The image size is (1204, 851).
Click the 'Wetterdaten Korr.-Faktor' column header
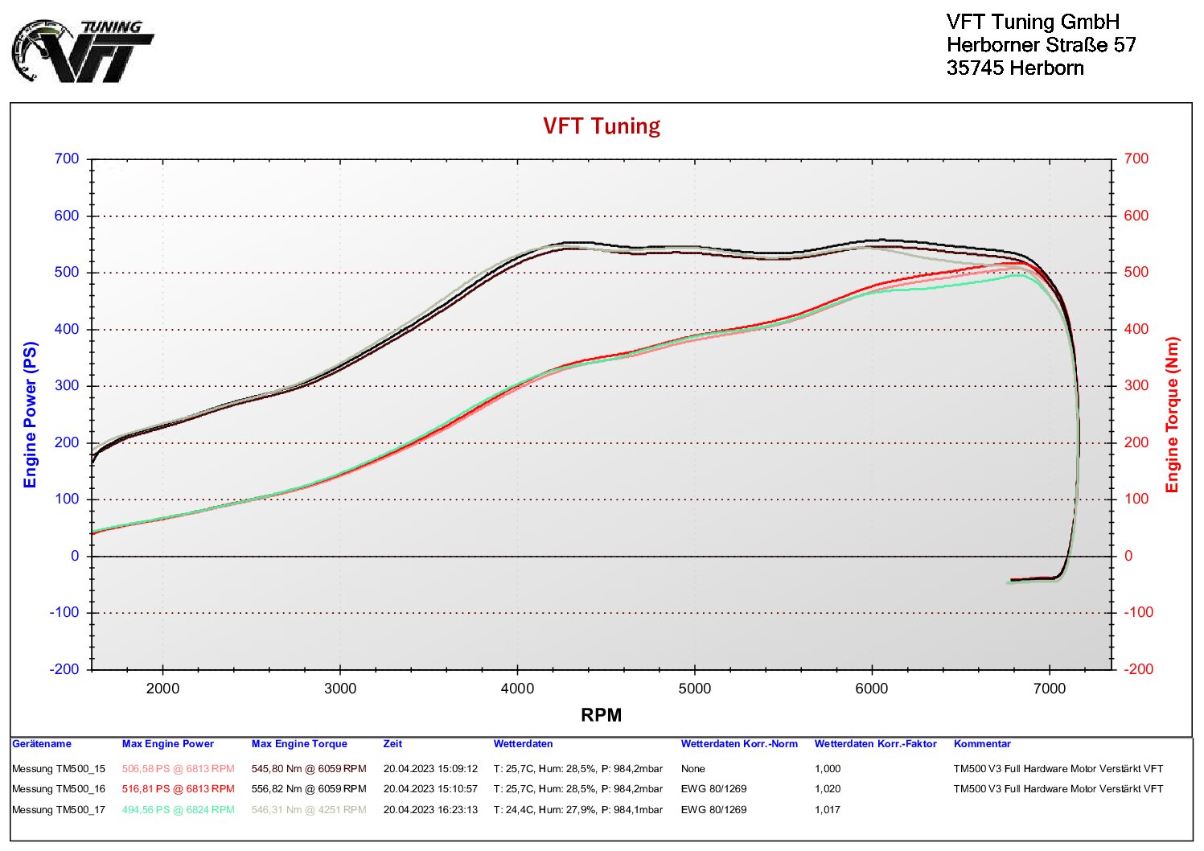[876, 744]
